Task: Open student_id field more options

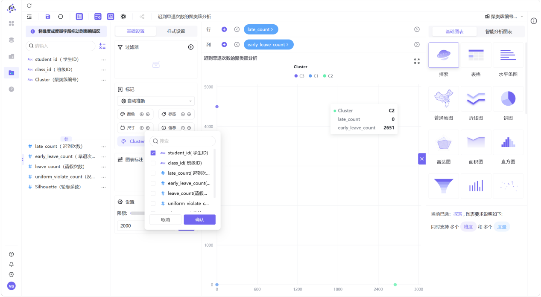Action: [x=103, y=60]
